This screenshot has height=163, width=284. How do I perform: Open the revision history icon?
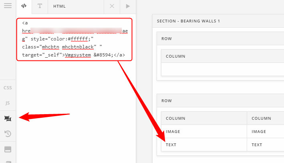(x=8, y=134)
